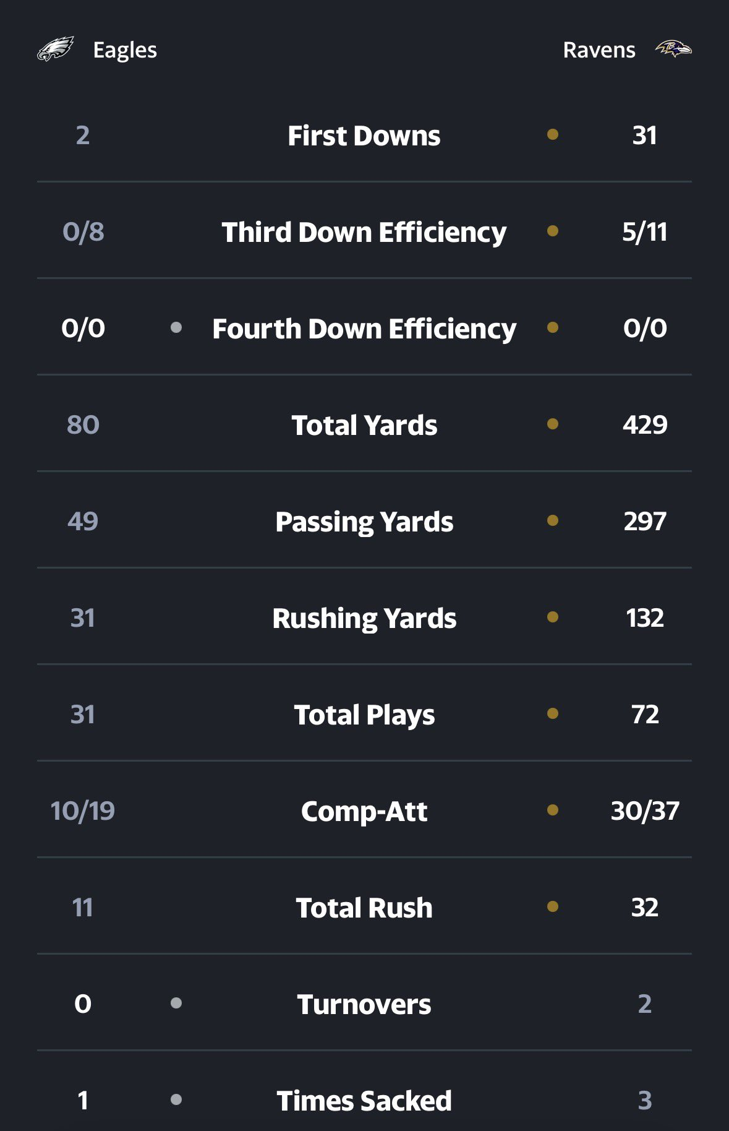This screenshot has width=729, height=1131.
Task: Select gold dot on Total Yards row
Action: (553, 424)
